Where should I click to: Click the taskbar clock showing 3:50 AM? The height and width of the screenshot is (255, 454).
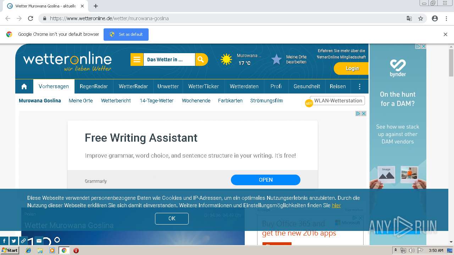(x=436, y=250)
